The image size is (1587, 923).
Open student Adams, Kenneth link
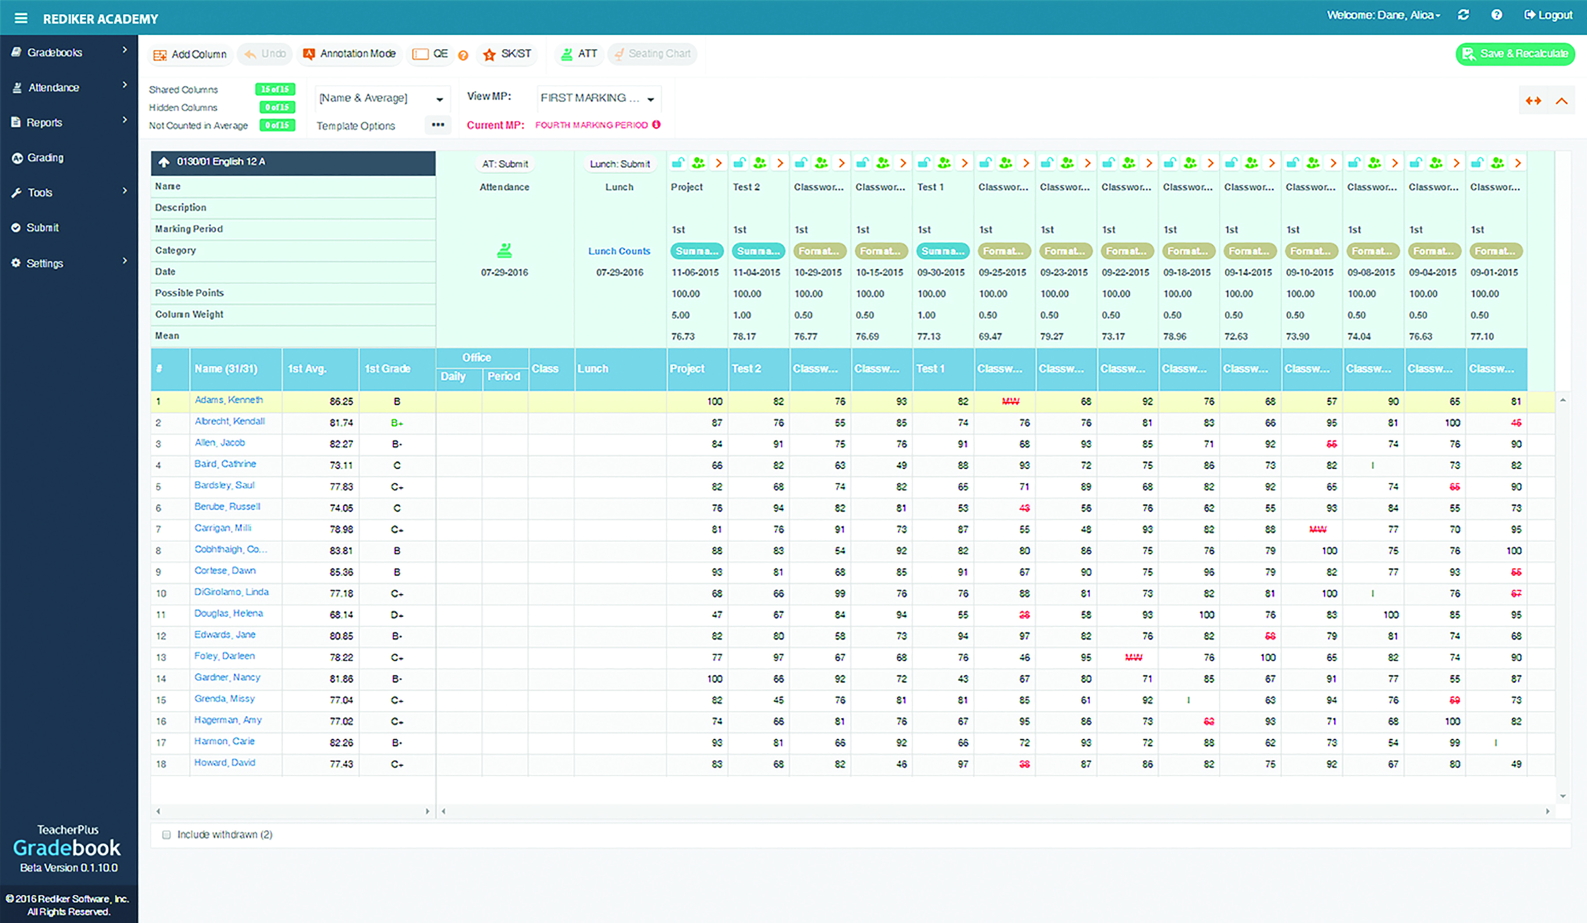(x=229, y=400)
